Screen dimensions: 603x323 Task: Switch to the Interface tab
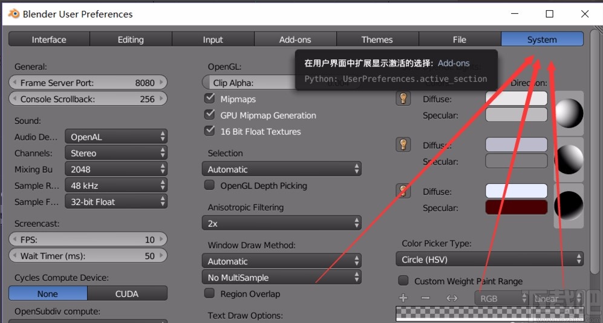tap(49, 39)
